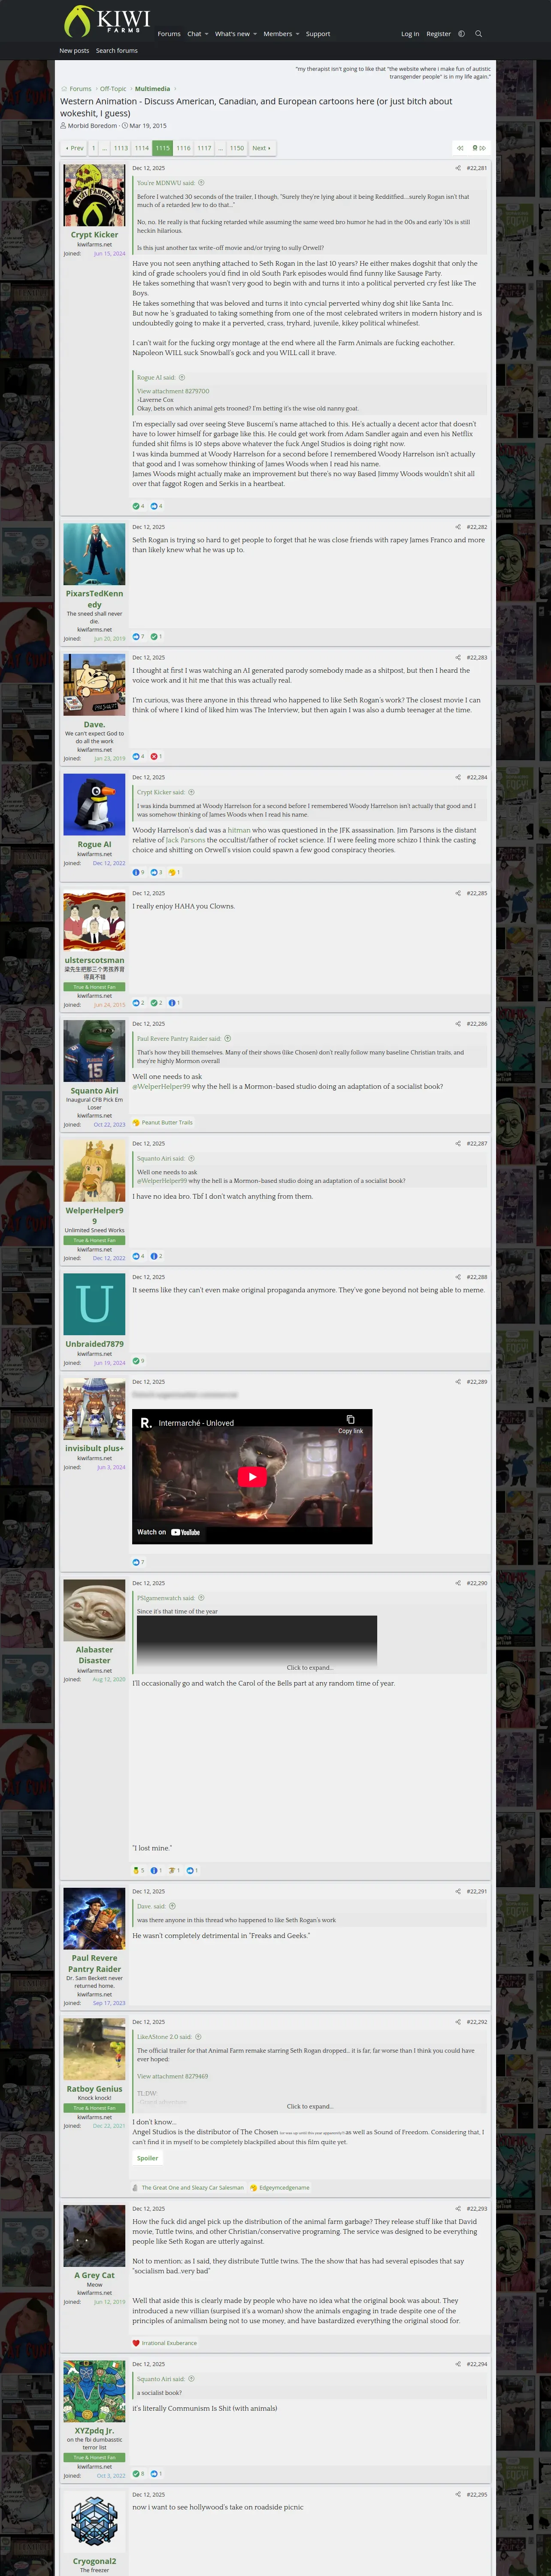Expand the What's new dropdown arrow
This screenshot has height=2576, width=551.
point(255,34)
